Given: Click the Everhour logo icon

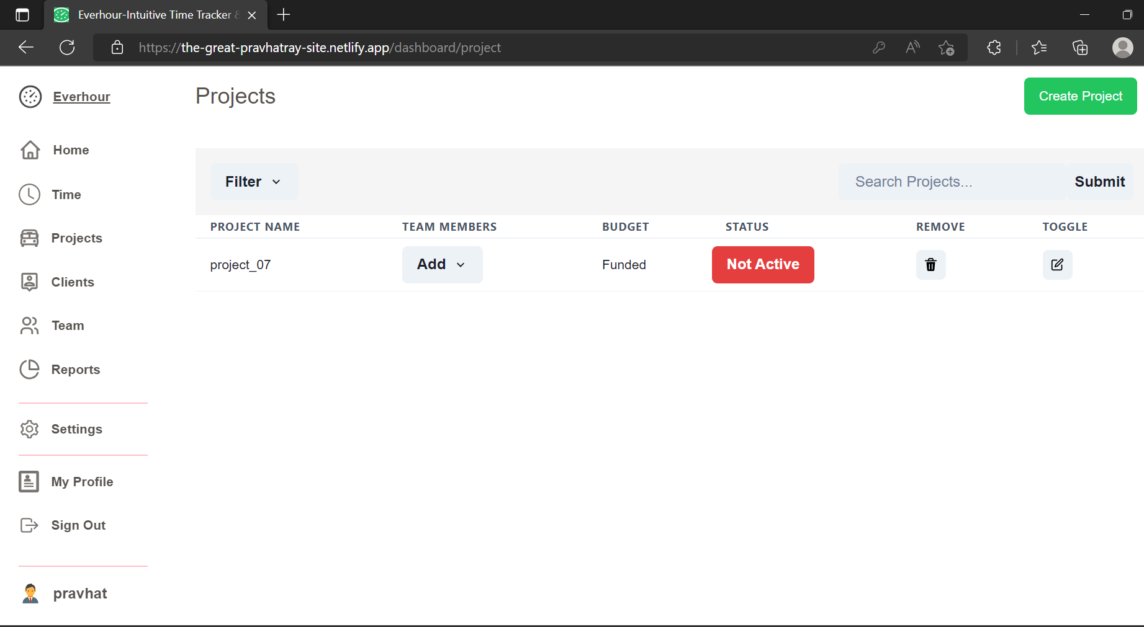Looking at the screenshot, I should coord(30,97).
